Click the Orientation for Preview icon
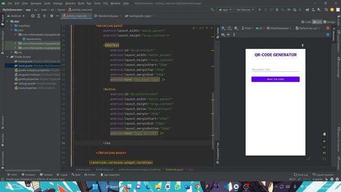The height and width of the screenshot is (192, 341). tap(230, 28)
